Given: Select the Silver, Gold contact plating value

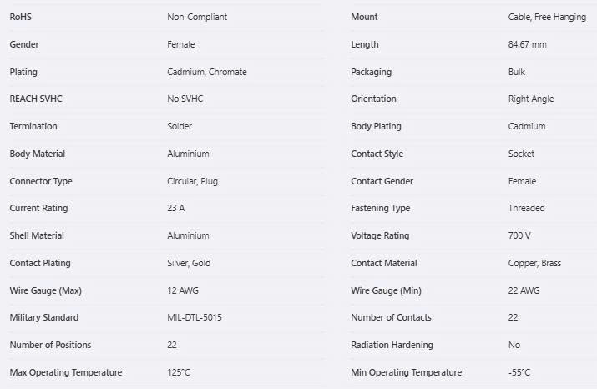Looking at the screenshot, I should tap(189, 263).
